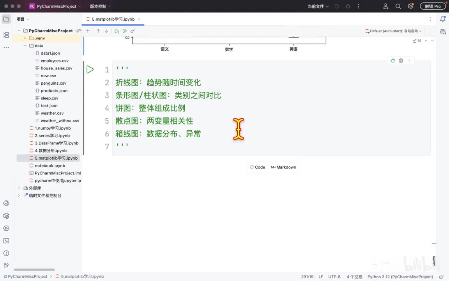The image size is (449, 281).
Task: Open notifications bell icon
Action: [443, 19]
